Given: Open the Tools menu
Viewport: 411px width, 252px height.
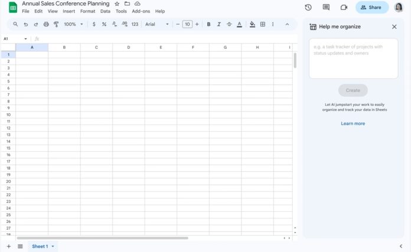Looking at the screenshot, I should 121,11.
